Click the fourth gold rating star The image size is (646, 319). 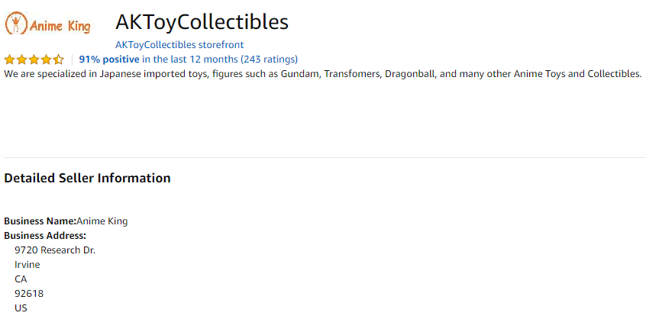pyautogui.click(x=46, y=60)
